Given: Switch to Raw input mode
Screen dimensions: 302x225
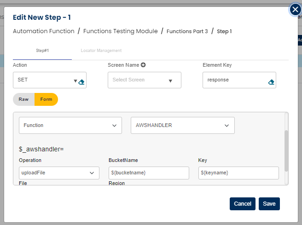Looking at the screenshot, I should [x=23, y=99].
